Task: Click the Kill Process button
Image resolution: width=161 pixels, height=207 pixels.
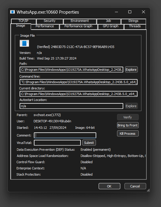Action: [128, 134]
